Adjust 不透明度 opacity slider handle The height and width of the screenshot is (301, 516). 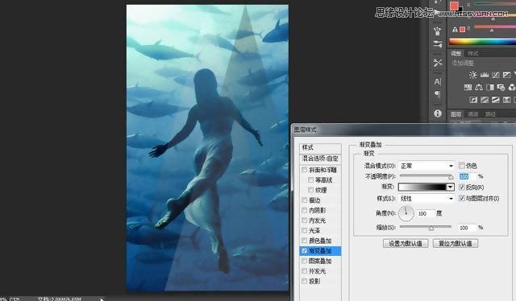451,177
